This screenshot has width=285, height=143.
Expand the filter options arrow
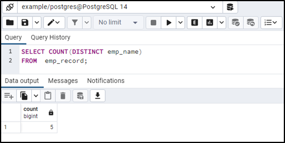[87, 23]
